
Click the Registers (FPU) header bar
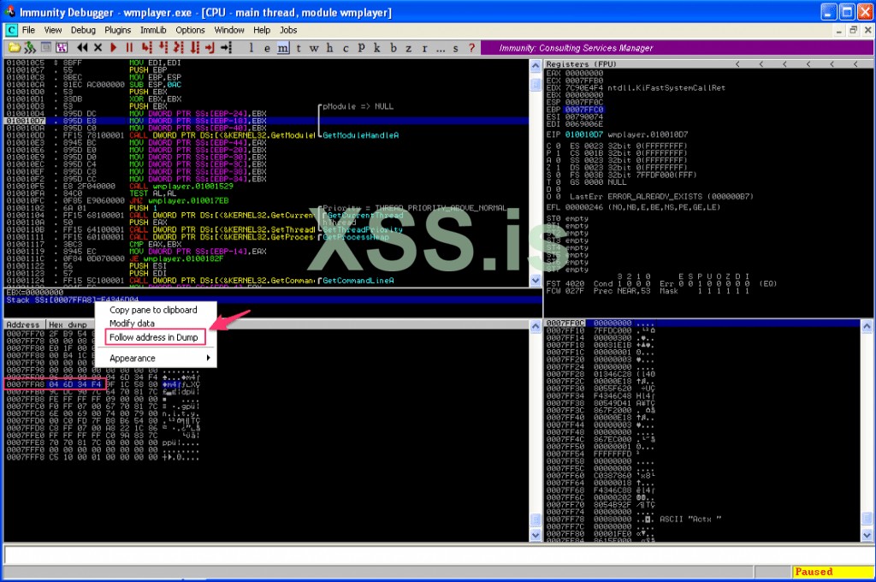click(709, 64)
